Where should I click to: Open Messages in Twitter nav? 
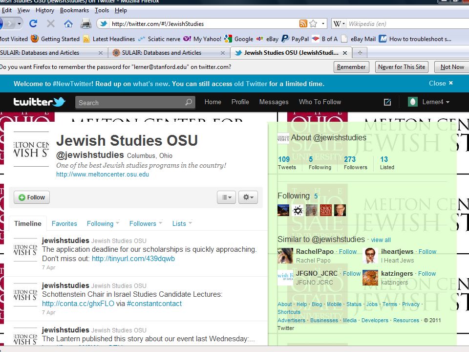[x=274, y=102]
